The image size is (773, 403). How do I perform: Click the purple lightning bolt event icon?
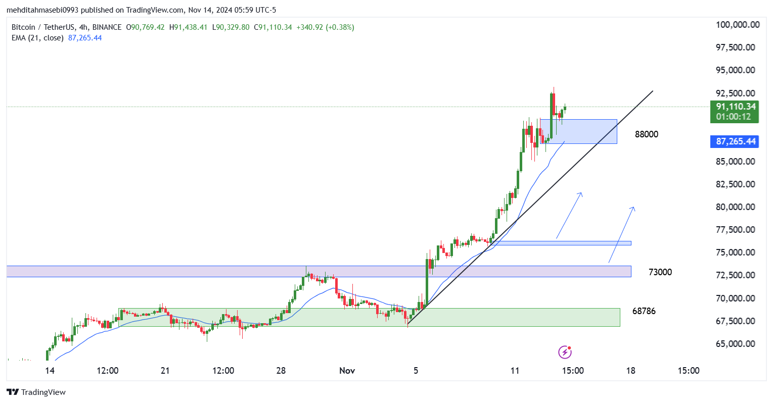(x=565, y=352)
